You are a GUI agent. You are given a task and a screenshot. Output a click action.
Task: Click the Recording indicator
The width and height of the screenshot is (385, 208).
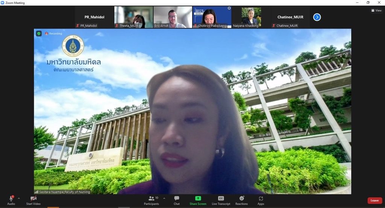(54, 33)
